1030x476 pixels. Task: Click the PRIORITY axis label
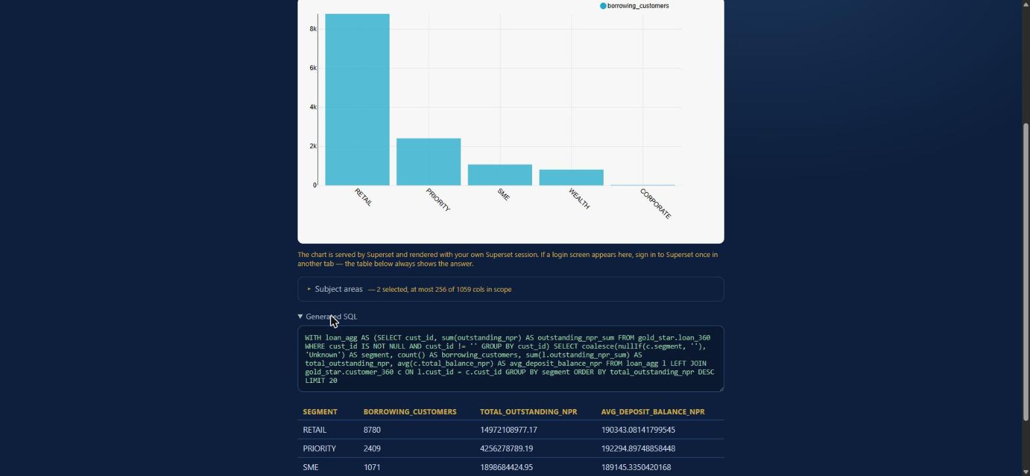(x=438, y=200)
